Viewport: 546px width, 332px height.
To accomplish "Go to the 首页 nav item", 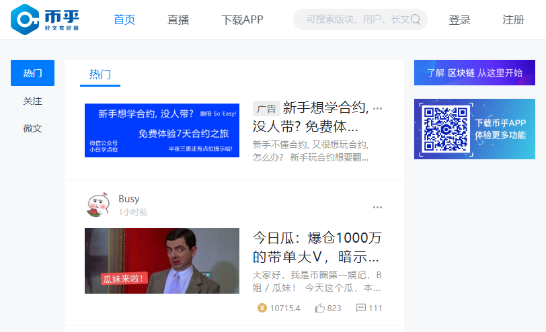I will (124, 19).
